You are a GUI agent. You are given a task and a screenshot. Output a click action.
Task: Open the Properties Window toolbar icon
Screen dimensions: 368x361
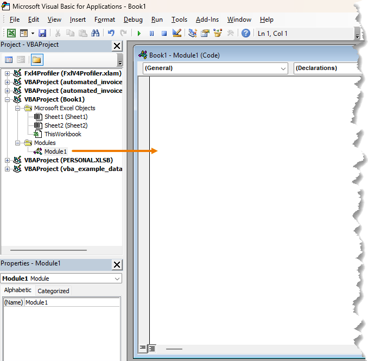(205, 33)
